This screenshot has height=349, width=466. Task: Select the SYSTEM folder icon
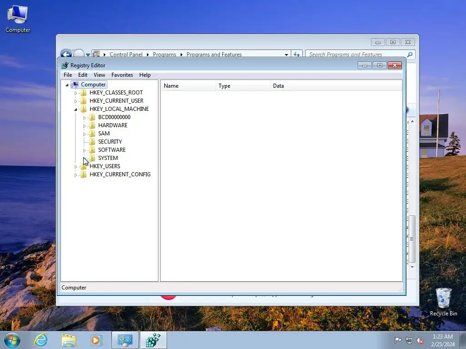point(92,158)
